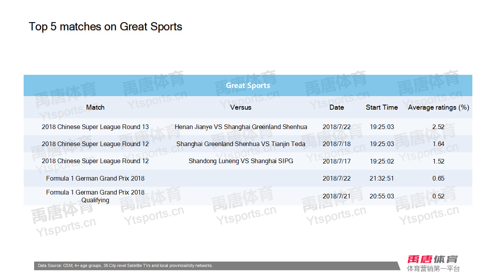Click the 2.52 average rating value
Screen dimensions: 496x279
[x=438, y=127]
